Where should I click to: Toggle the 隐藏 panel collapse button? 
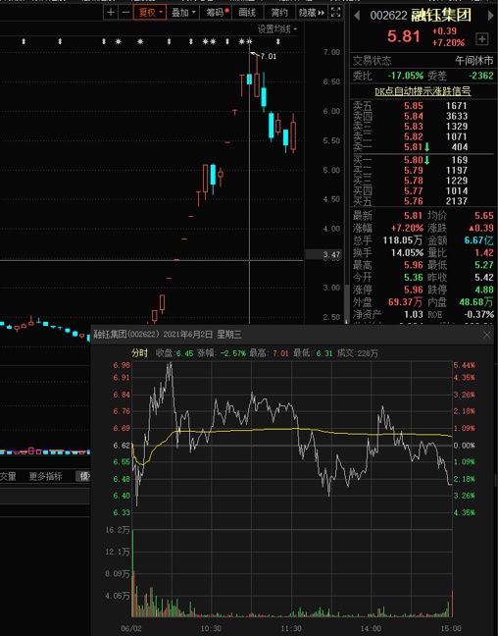(x=312, y=13)
